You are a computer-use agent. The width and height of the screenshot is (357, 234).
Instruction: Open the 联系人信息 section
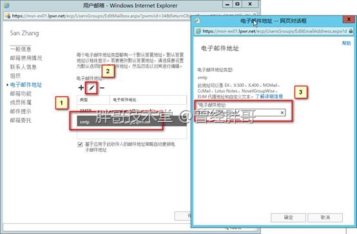click(23, 67)
